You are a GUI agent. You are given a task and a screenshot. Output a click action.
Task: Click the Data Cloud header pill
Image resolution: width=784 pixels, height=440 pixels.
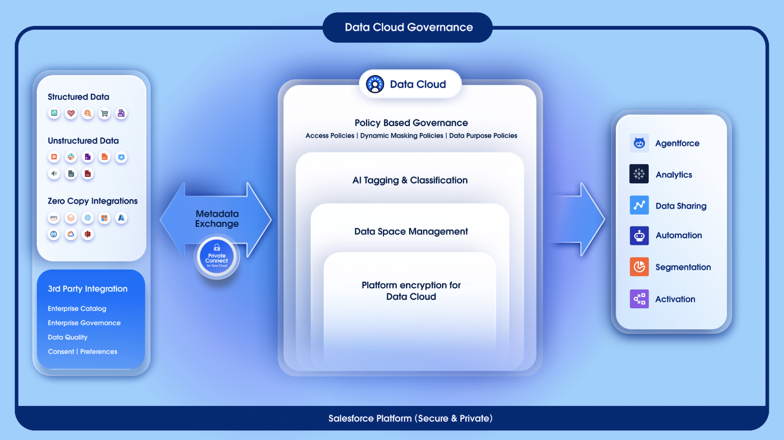coord(410,84)
